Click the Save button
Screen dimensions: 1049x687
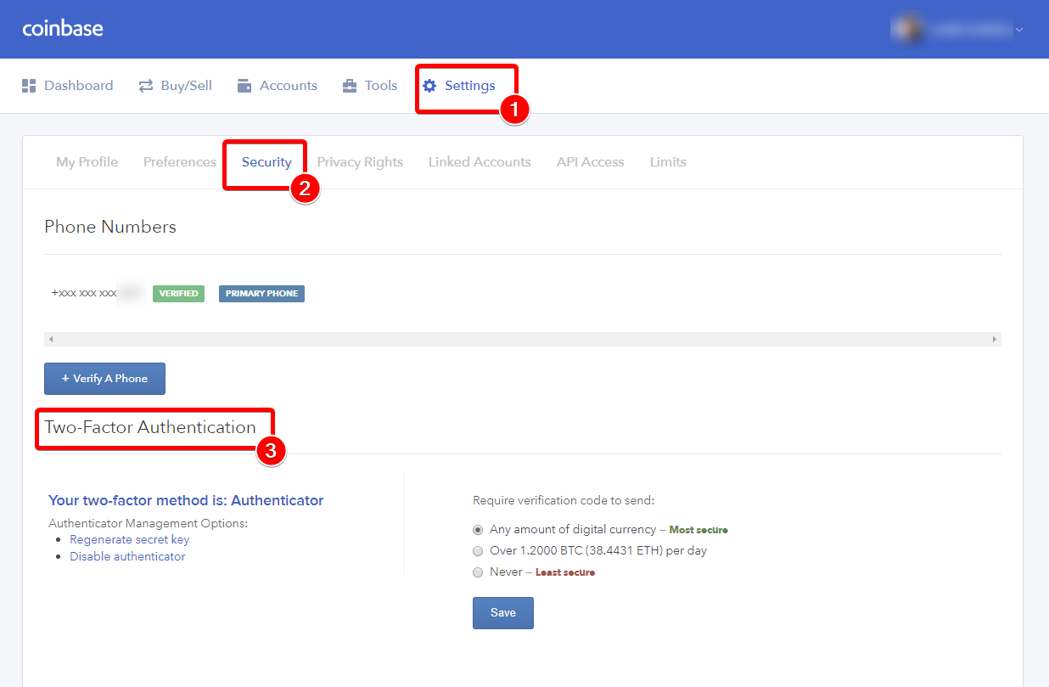coord(503,613)
